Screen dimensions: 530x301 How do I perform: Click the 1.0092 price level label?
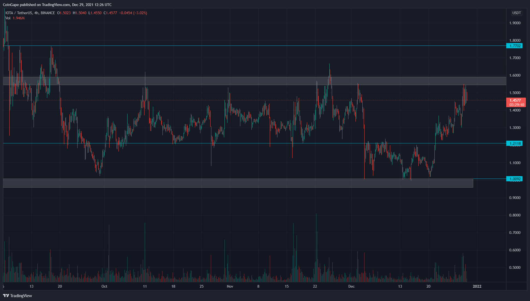pyautogui.click(x=514, y=179)
